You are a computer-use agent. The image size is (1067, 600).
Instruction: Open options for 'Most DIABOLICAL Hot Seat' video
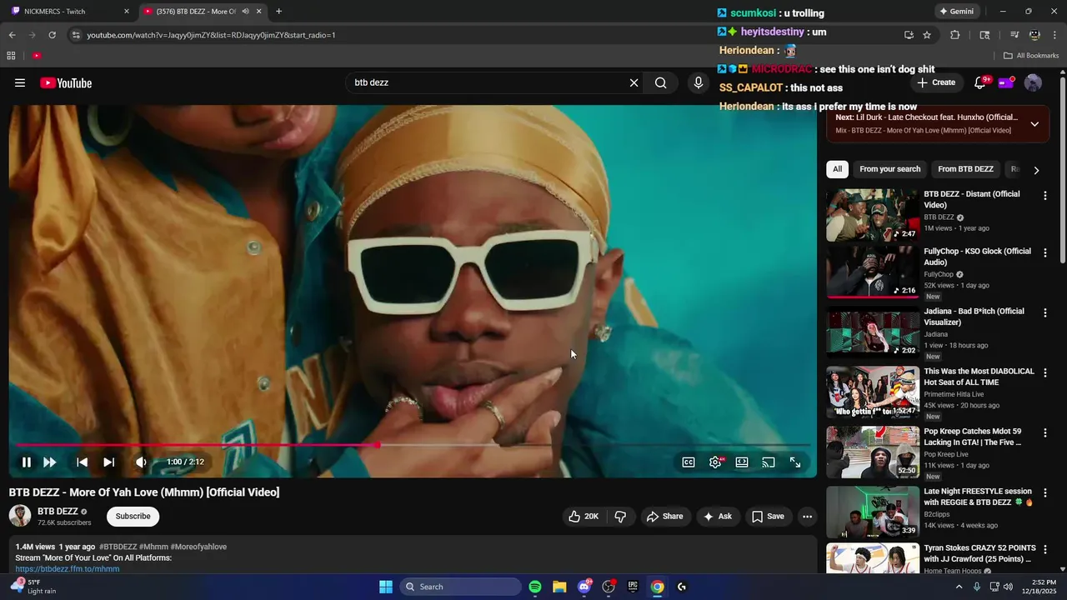(x=1045, y=373)
